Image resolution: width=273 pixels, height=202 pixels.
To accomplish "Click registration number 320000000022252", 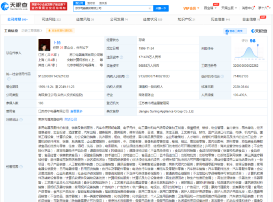I will click(x=246, y=66).
